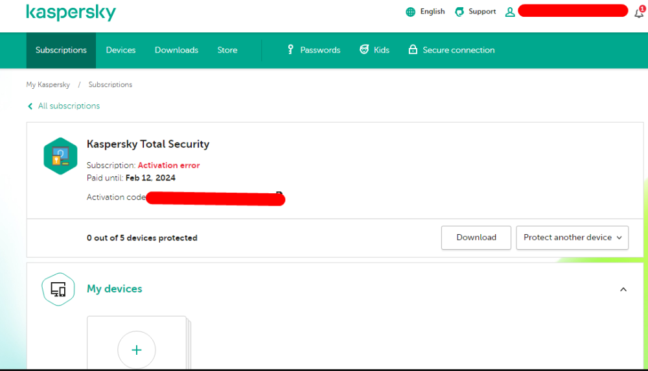Click the Activation error status text

pos(168,165)
